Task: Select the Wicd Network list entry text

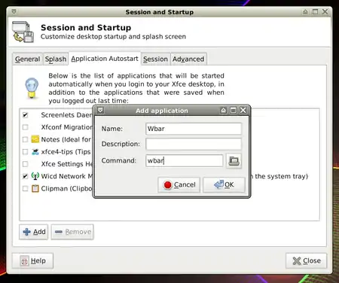Action: 67,176
